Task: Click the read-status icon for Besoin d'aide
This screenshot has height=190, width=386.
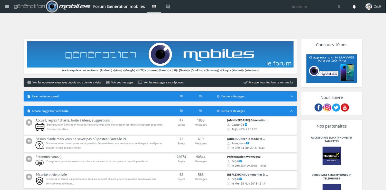Action: click(29, 141)
